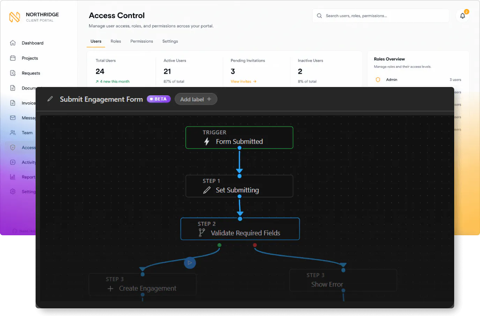Switch to the Roles tab
The width and height of the screenshot is (480, 316).
[116, 41]
